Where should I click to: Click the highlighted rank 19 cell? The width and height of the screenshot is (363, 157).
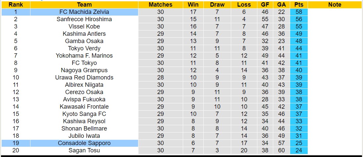tap(16, 143)
